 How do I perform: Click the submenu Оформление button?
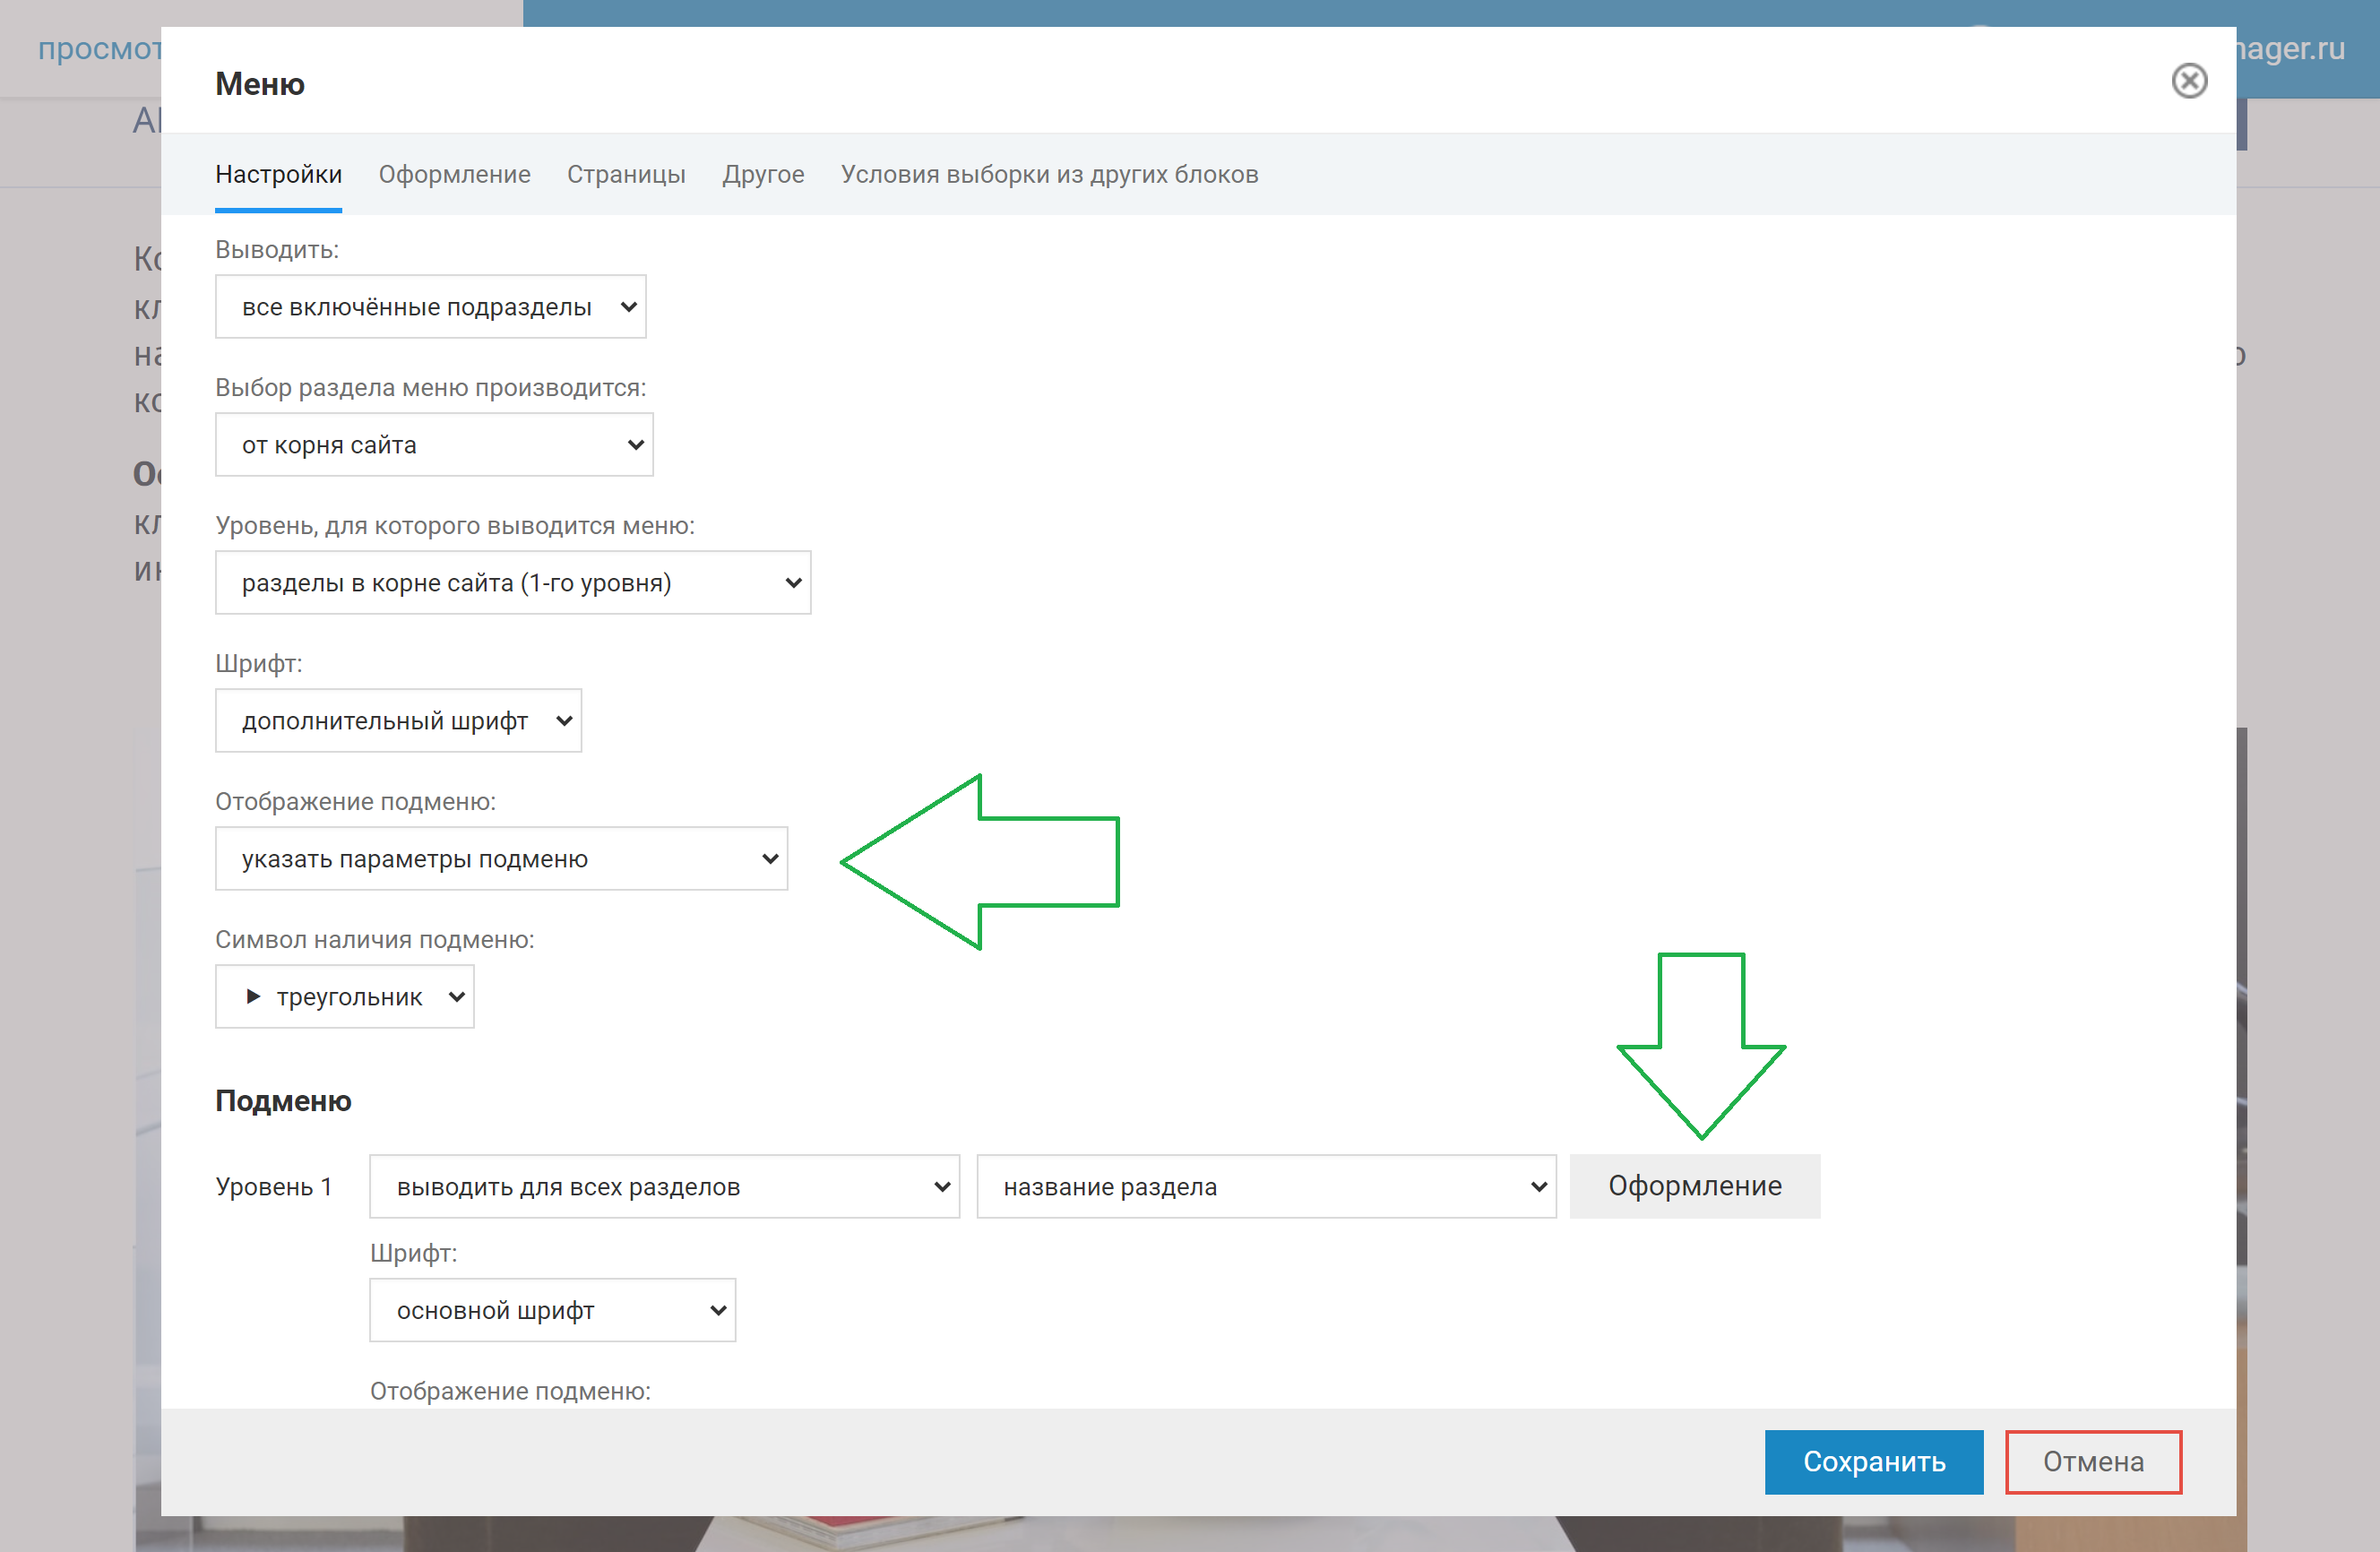(x=1694, y=1187)
